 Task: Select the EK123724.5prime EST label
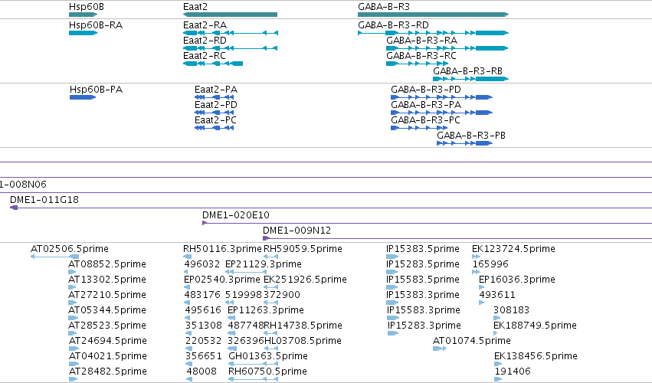[x=513, y=249]
